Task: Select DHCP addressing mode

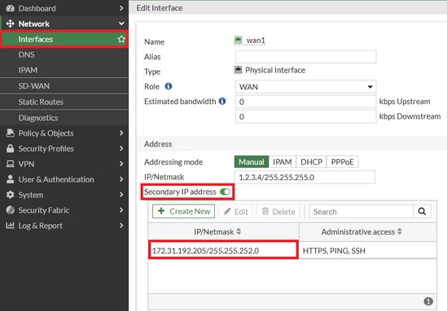Action: pos(311,162)
